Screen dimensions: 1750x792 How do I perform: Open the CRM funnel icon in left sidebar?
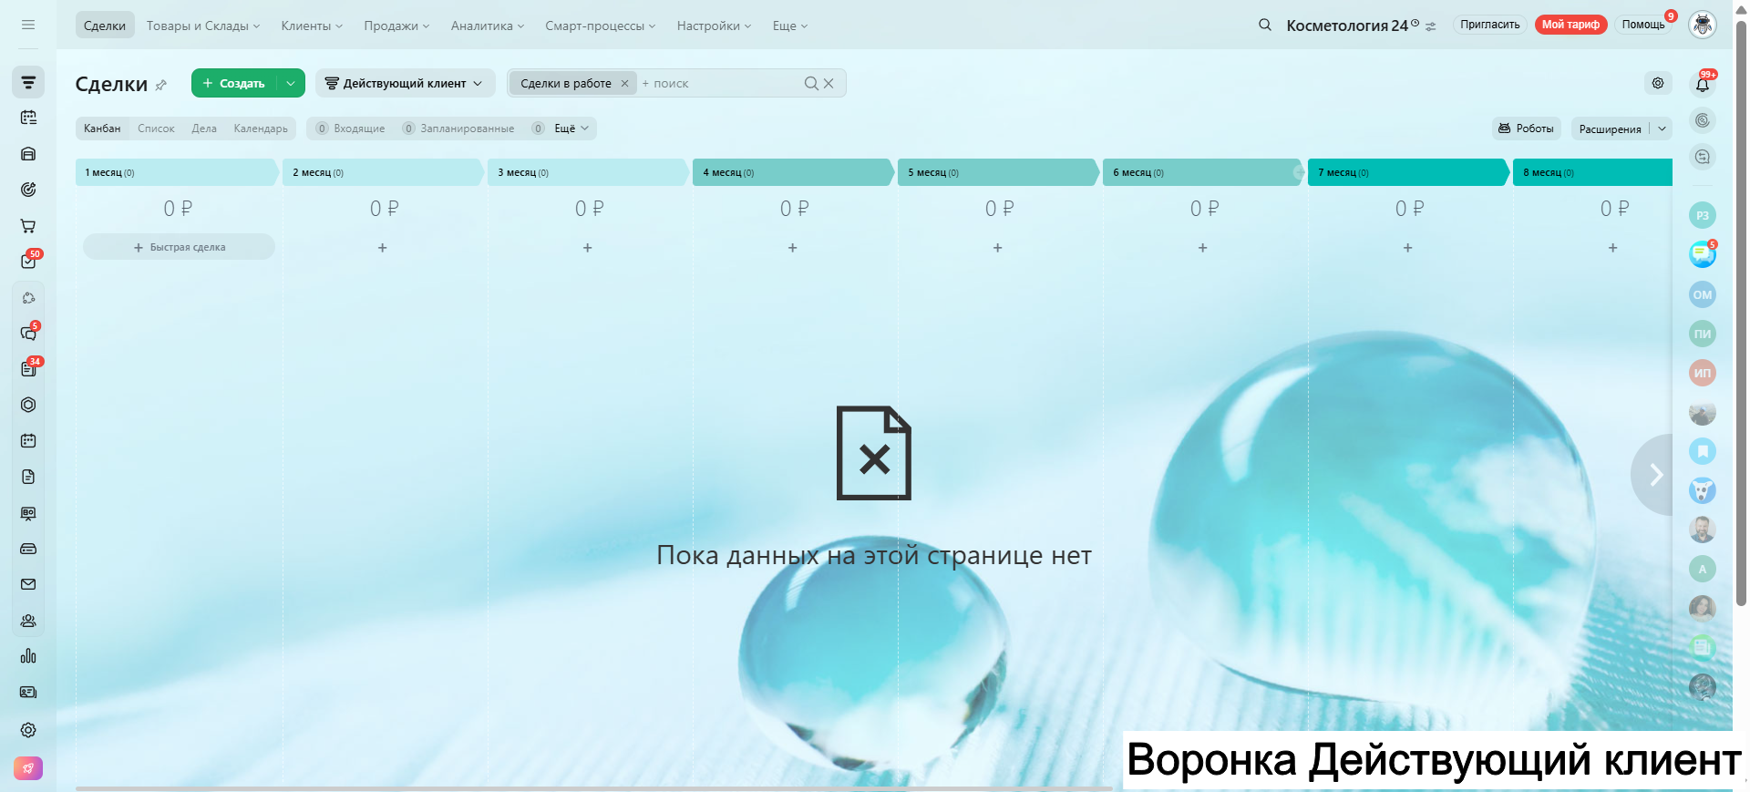[28, 82]
